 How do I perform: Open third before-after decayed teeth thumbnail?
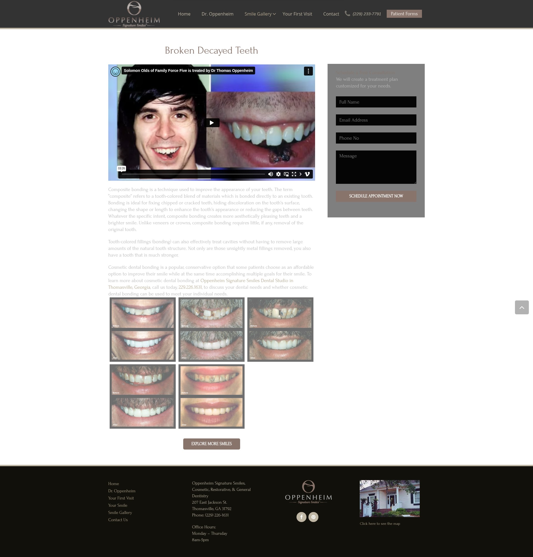(280, 329)
